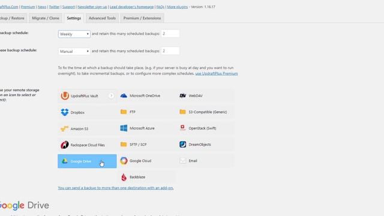Pick the SFTP / SCP folder icon

(x=124, y=145)
